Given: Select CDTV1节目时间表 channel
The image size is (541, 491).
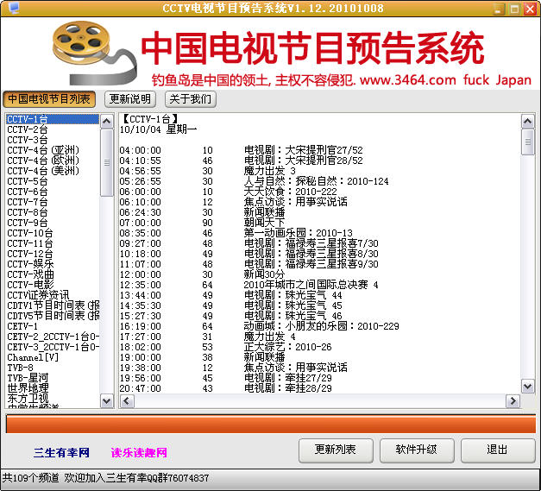Looking at the screenshot, I should click(x=53, y=305).
